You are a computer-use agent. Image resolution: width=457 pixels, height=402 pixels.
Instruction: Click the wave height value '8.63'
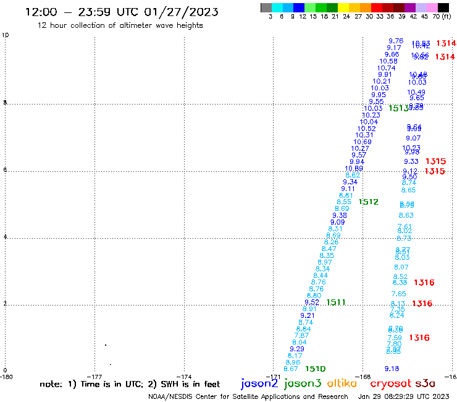(x=406, y=215)
